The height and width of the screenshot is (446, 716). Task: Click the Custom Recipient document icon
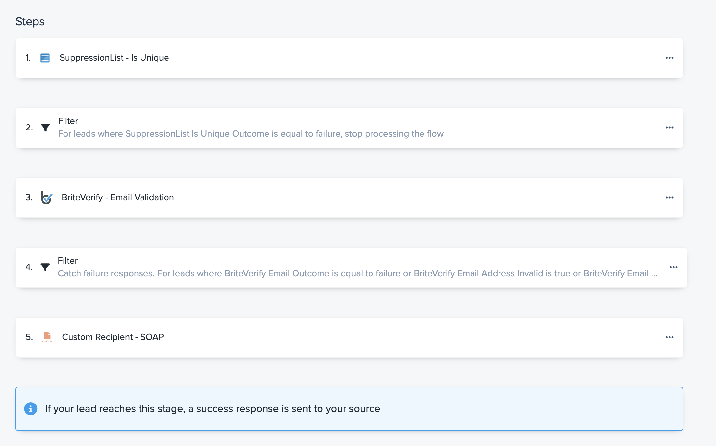click(x=47, y=337)
